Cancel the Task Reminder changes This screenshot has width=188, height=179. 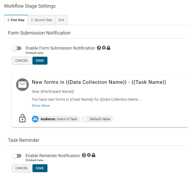coord(22,168)
